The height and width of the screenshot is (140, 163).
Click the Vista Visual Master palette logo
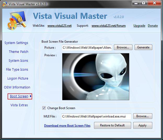coord(17,20)
